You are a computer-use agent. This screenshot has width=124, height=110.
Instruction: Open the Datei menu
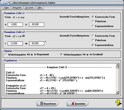tap(6, 8)
